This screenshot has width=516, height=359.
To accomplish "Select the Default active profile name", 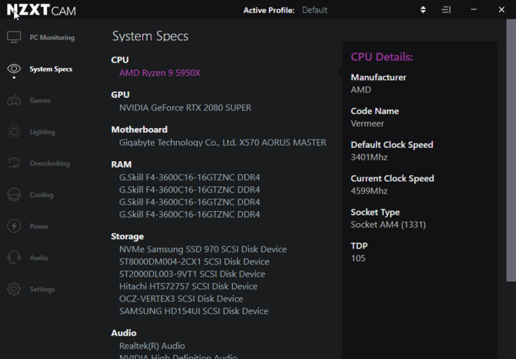I will (315, 10).
